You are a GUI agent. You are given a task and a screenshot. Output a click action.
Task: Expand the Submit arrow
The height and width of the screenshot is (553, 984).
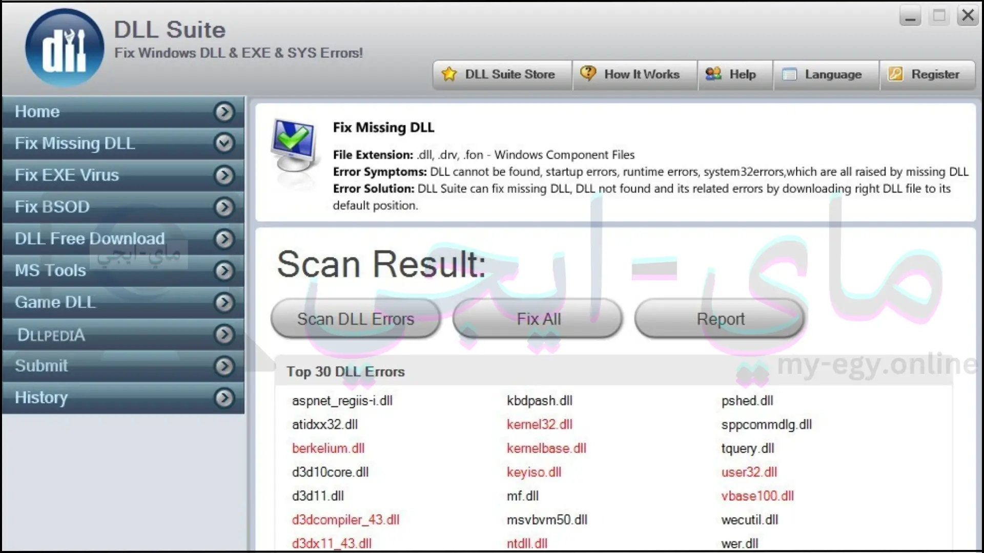click(224, 366)
